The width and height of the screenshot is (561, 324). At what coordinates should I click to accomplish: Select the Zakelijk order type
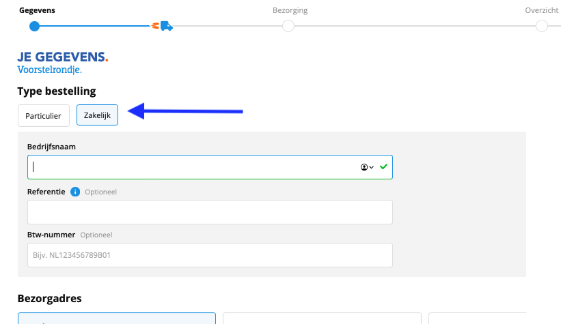(x=97, y=115)
